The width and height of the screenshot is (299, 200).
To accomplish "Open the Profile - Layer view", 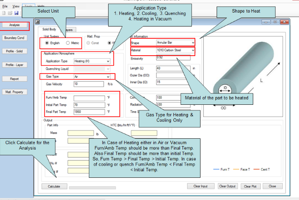I will click(x=14, y=65).
